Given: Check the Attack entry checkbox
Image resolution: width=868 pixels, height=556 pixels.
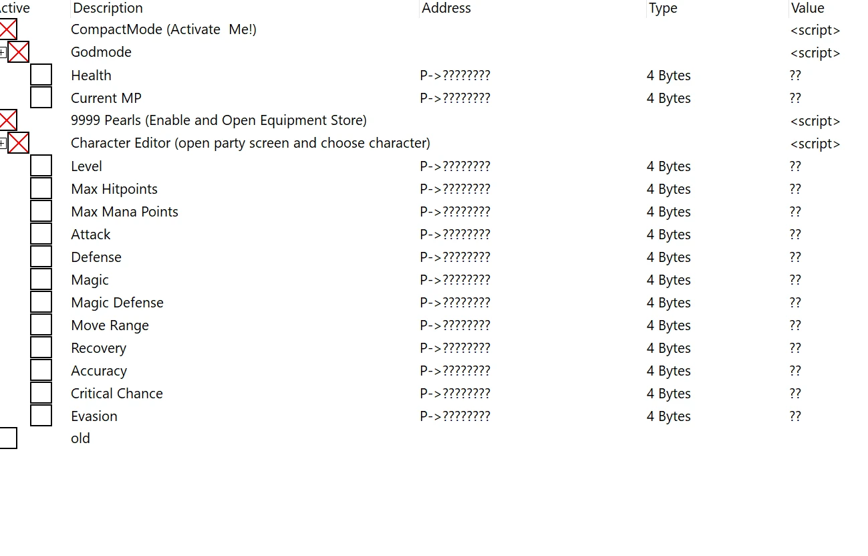Looking at the screenshot, I should click(41, 234).
